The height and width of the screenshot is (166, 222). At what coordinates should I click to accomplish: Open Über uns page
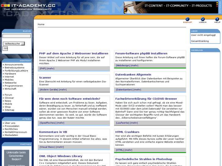click(x=10, y=123)
